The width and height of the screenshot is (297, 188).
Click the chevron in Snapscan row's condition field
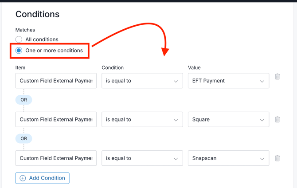[x=176, y=158]
